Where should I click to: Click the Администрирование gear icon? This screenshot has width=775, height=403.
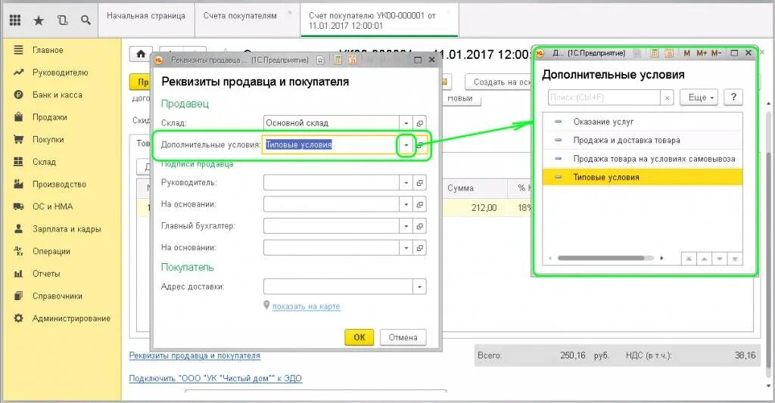pyautogui.click(x=18, y=318)
